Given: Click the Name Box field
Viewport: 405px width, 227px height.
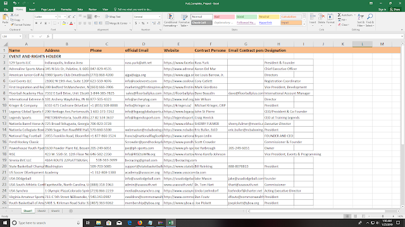Looking at the screenshot, I should 11,37.
